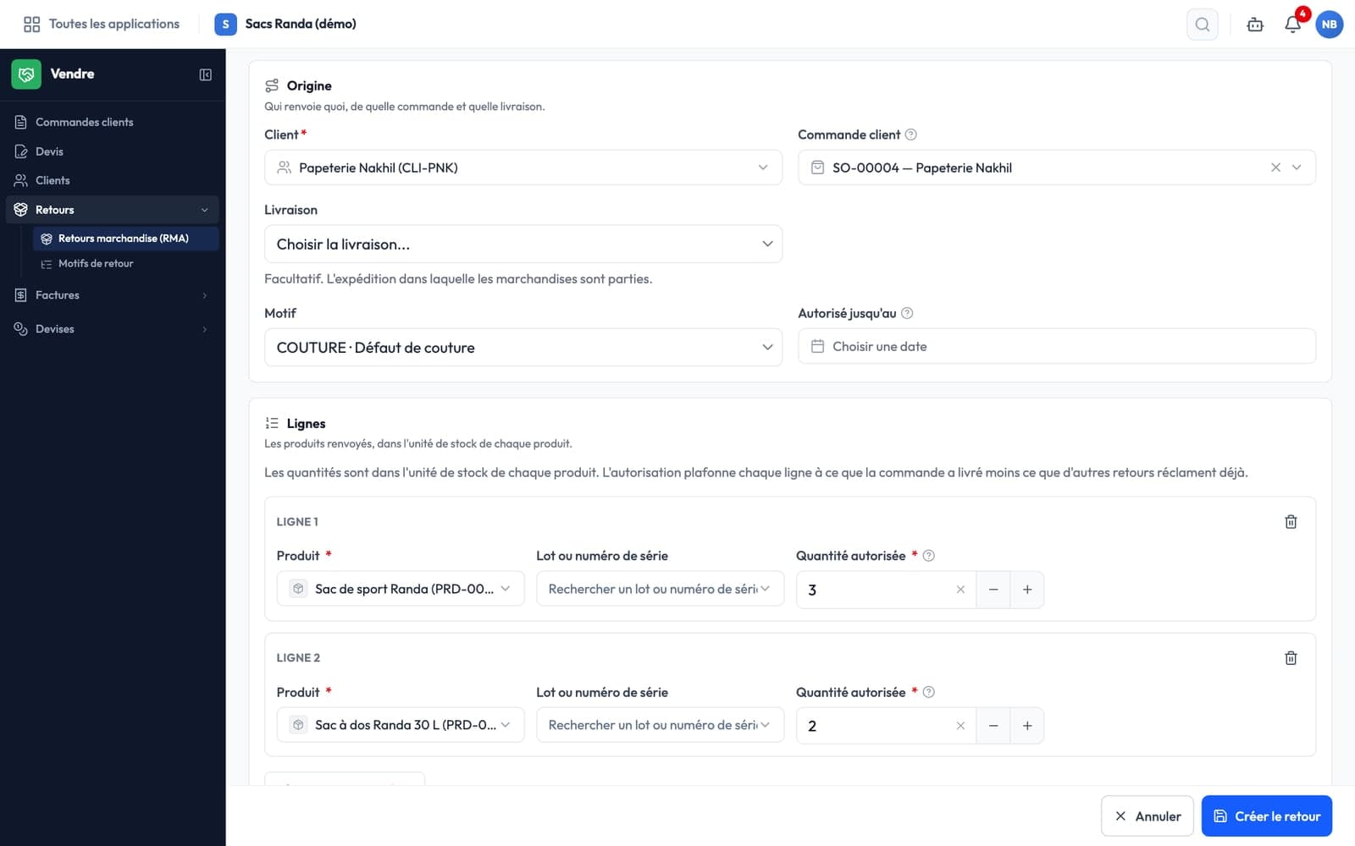
Task: Click the Annuler button
Action: pyautogui.click(x=1147, y=816)
